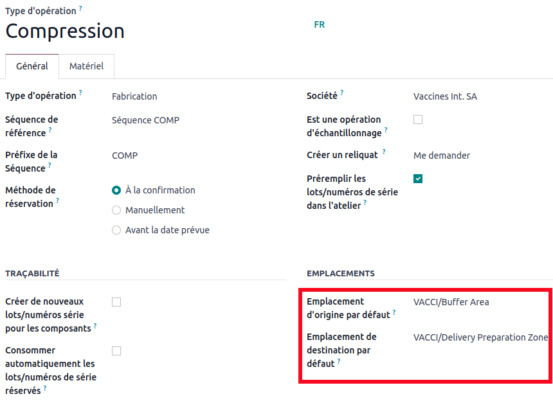Tick Créer de nouveaux lots/numéros série checkbox
Viewport: 553px width, 401px height.
click(116, 302)
